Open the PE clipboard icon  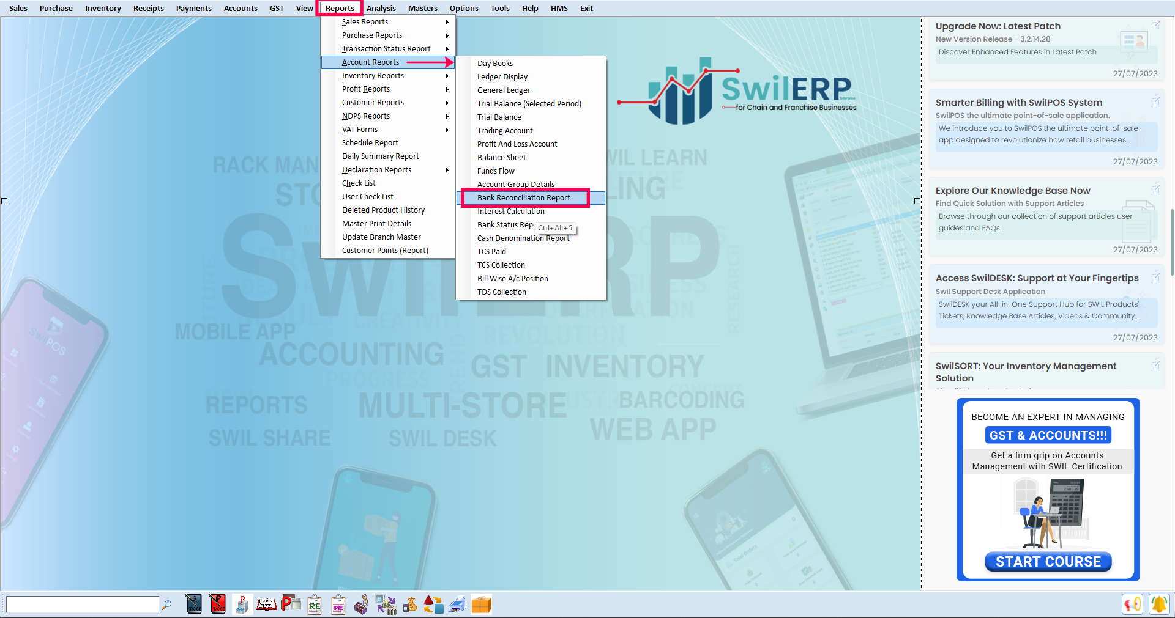pyautogui.click(x=338, y=604)
